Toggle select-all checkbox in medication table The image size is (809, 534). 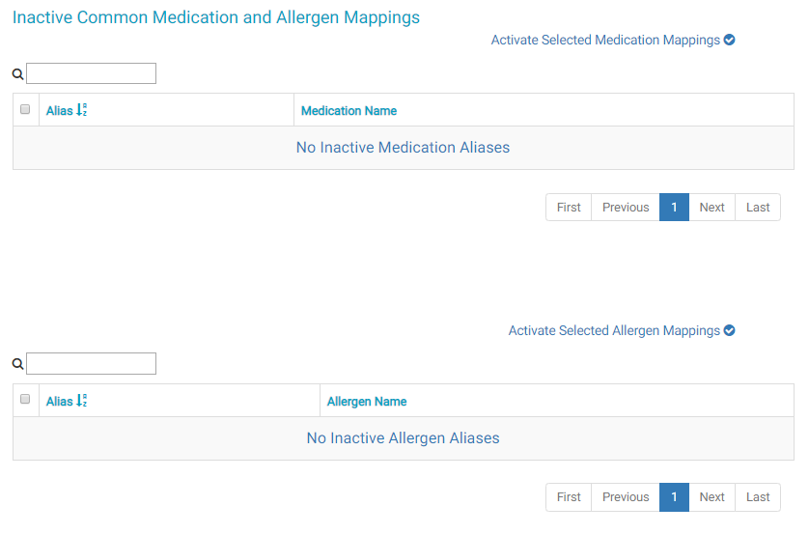click(26, 110)
